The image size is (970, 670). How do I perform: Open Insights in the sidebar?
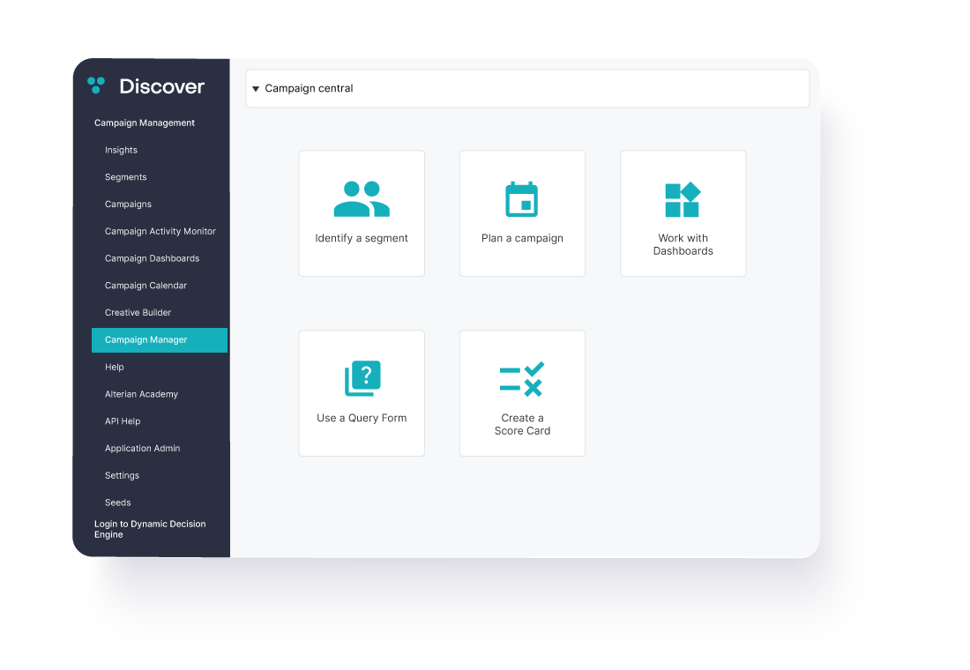pos(121,150)
